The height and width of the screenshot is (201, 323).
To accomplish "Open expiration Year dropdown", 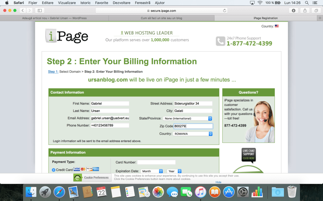I will (174, 171).
